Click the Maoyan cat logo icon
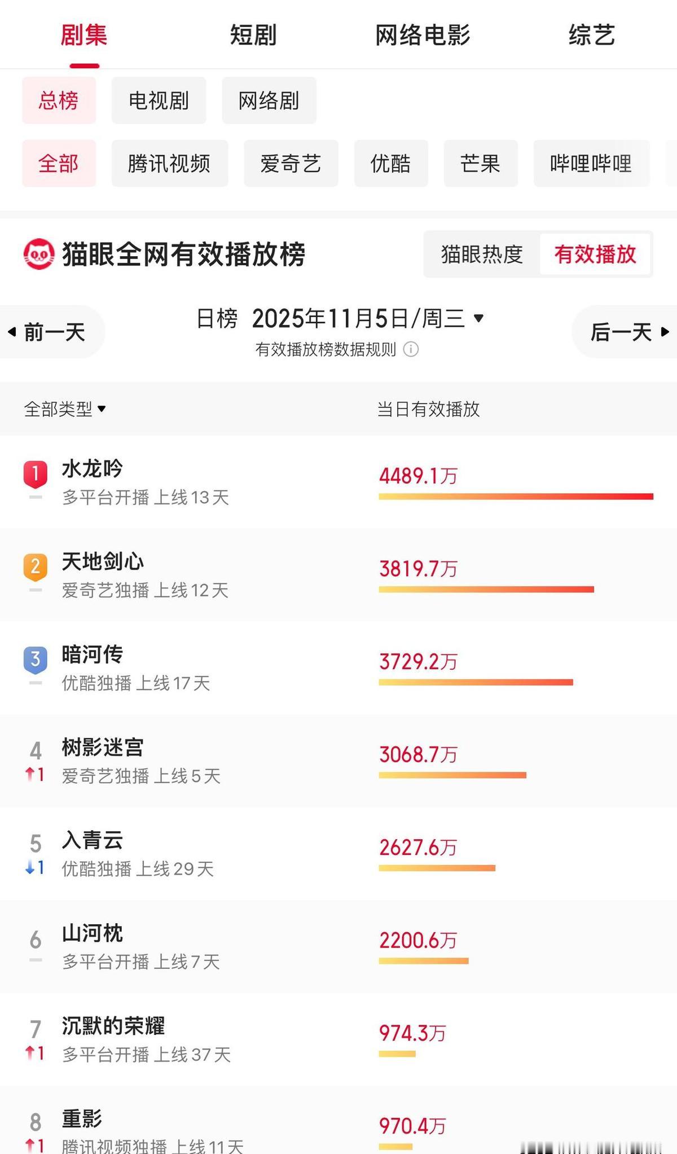677x1154 pixels. tap(39, 255)
